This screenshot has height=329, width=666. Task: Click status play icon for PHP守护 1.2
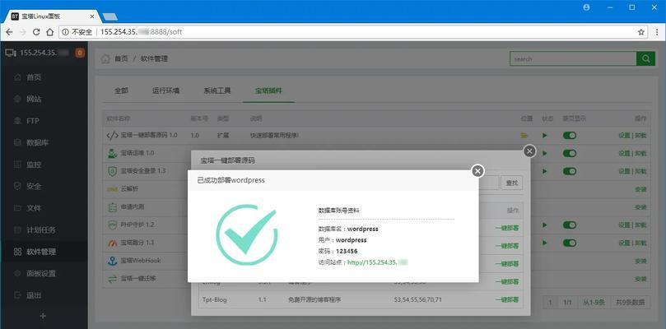coord(544,225)
